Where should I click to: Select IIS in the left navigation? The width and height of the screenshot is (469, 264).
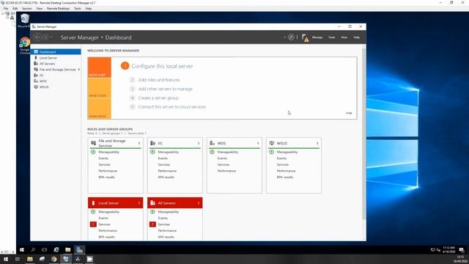(x=56, y=75)
